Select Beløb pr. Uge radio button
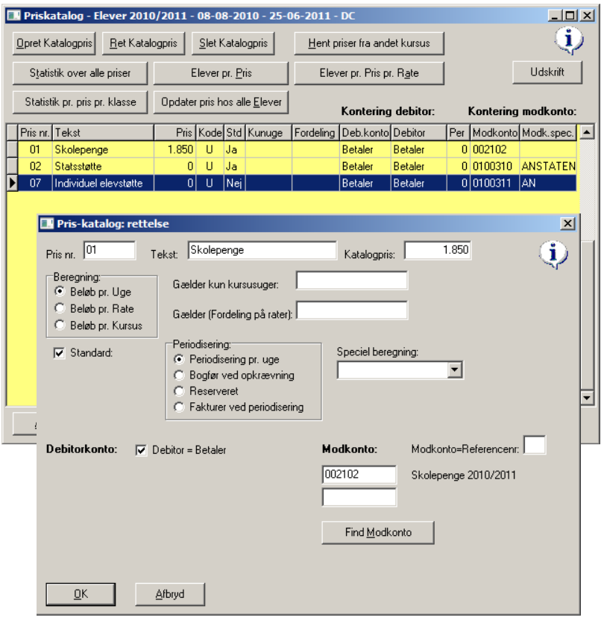Image resolution: width=604 pixels, height=624 pixels. 59,291
